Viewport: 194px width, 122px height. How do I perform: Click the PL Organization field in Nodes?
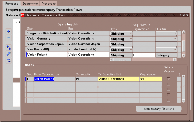87,79
